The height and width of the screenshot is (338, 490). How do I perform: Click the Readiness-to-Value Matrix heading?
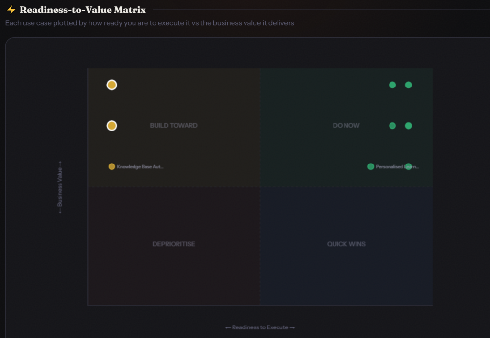pos(83,10)
